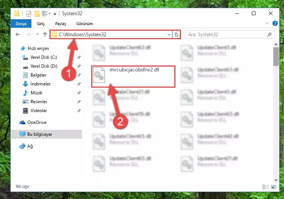This screenshot has width=284, height=199.
Task: Click the scrollbar up arrow in file list
Action: pos(276,44)
